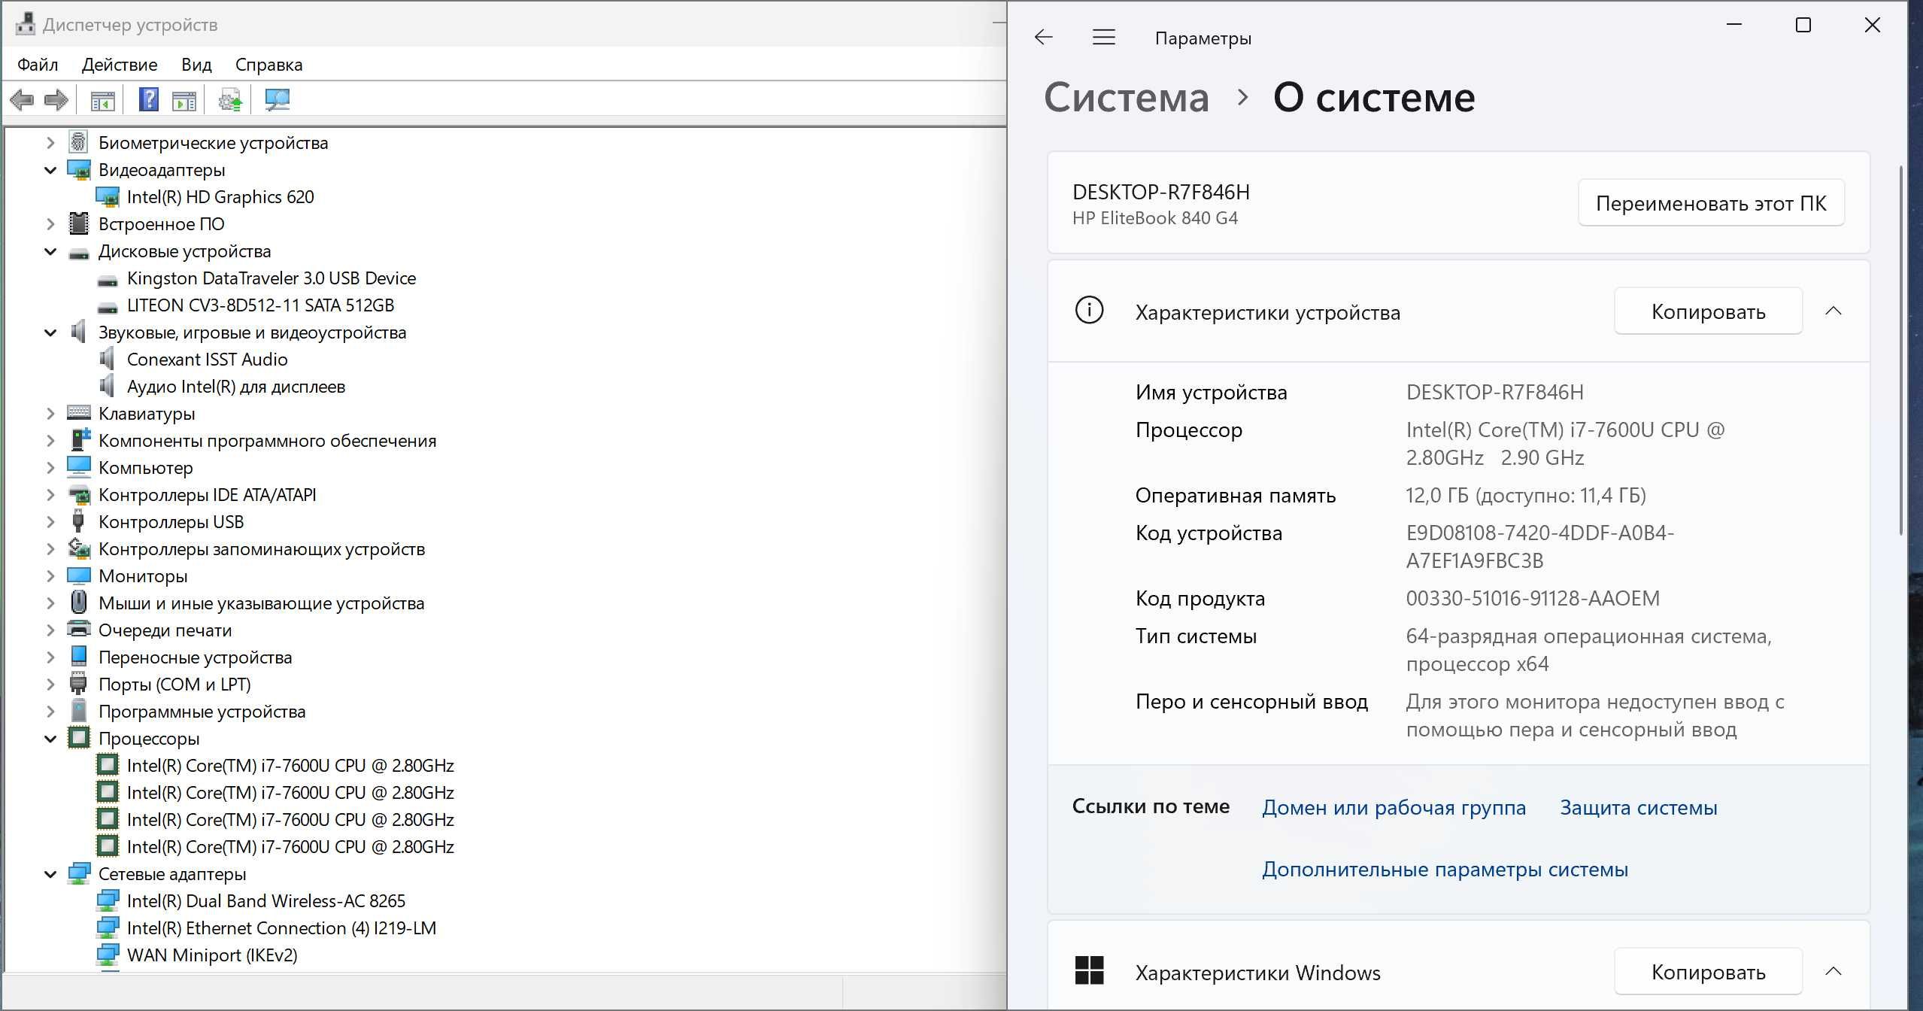Click the Update driver toolbar icon
The width and height of the screenshot is (1923, 1011).
coord(230,100)
